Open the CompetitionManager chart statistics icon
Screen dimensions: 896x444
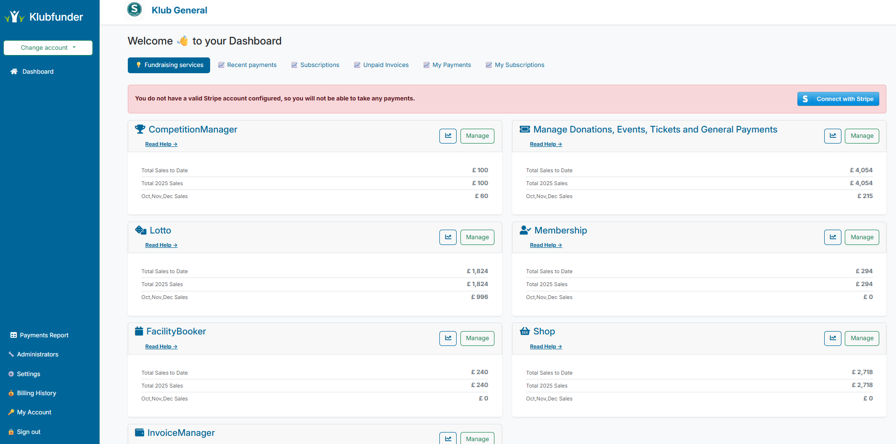(448, 136)
